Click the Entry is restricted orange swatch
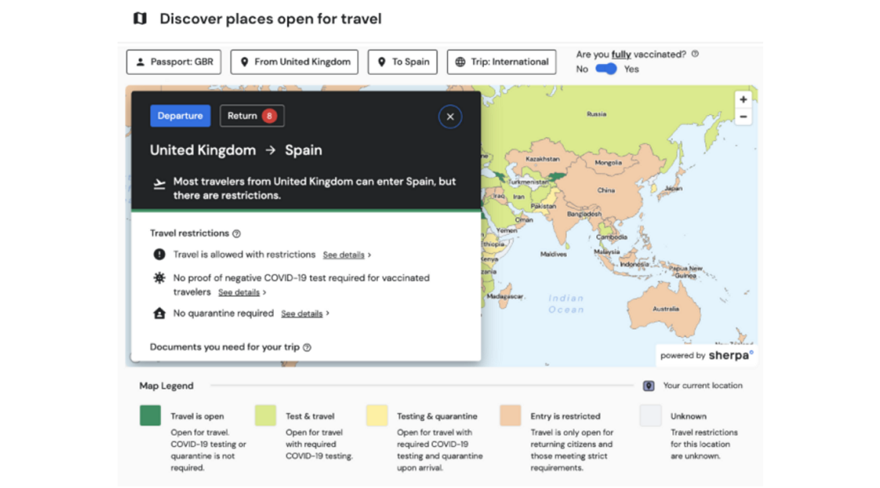The height and width of the screenshot is (488, 880). click(x=511, y=416)
